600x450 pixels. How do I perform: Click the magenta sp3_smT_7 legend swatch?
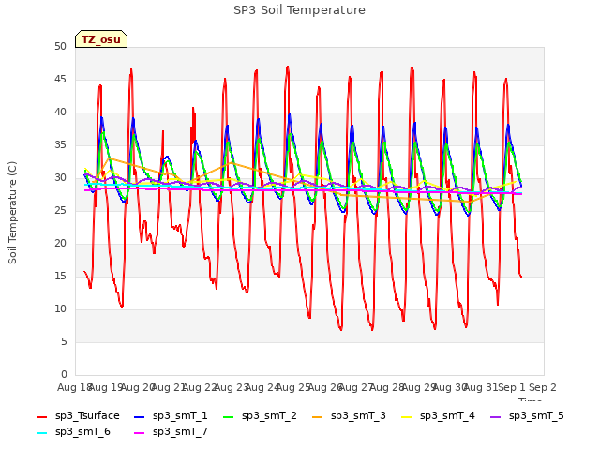click(140, 433)
